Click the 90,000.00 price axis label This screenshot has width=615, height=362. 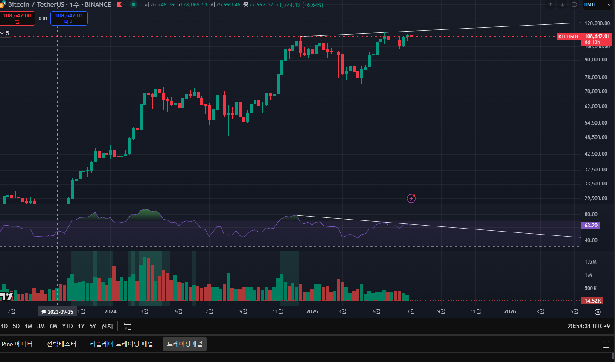[x=596, y=60]
